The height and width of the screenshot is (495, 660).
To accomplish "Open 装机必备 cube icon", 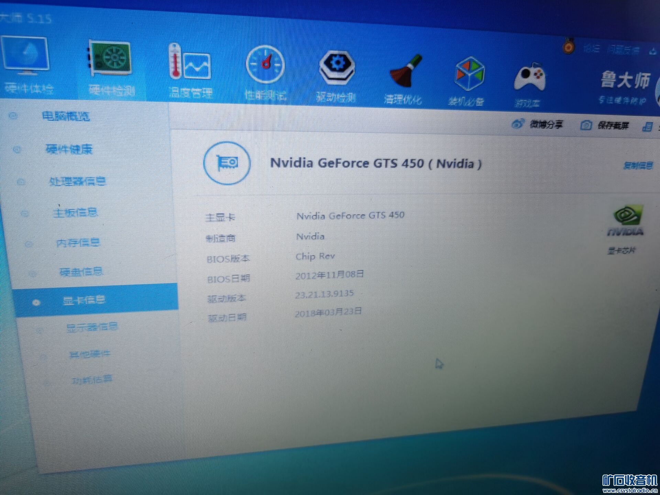I will [x=469, y=74].
